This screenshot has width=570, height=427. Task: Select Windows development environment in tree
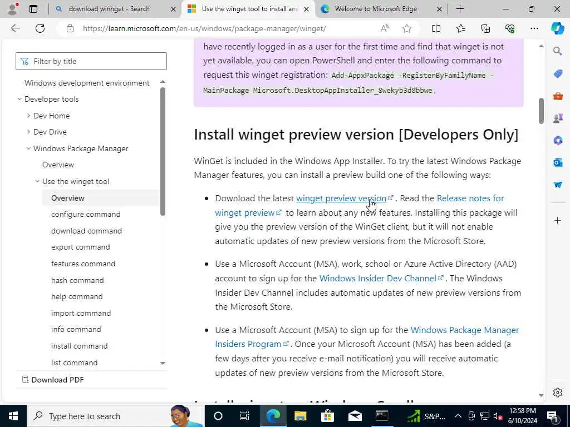click(x=87, y=83)
